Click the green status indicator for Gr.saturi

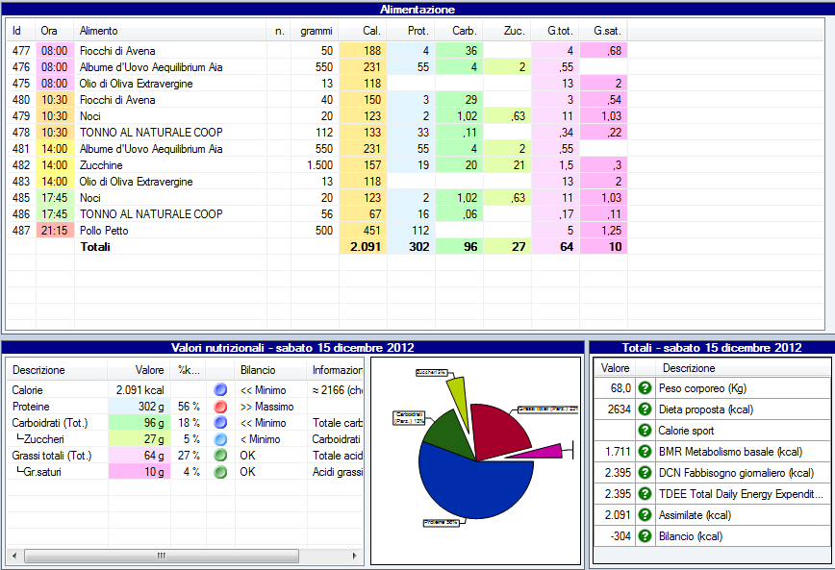(x=220, y=472)
